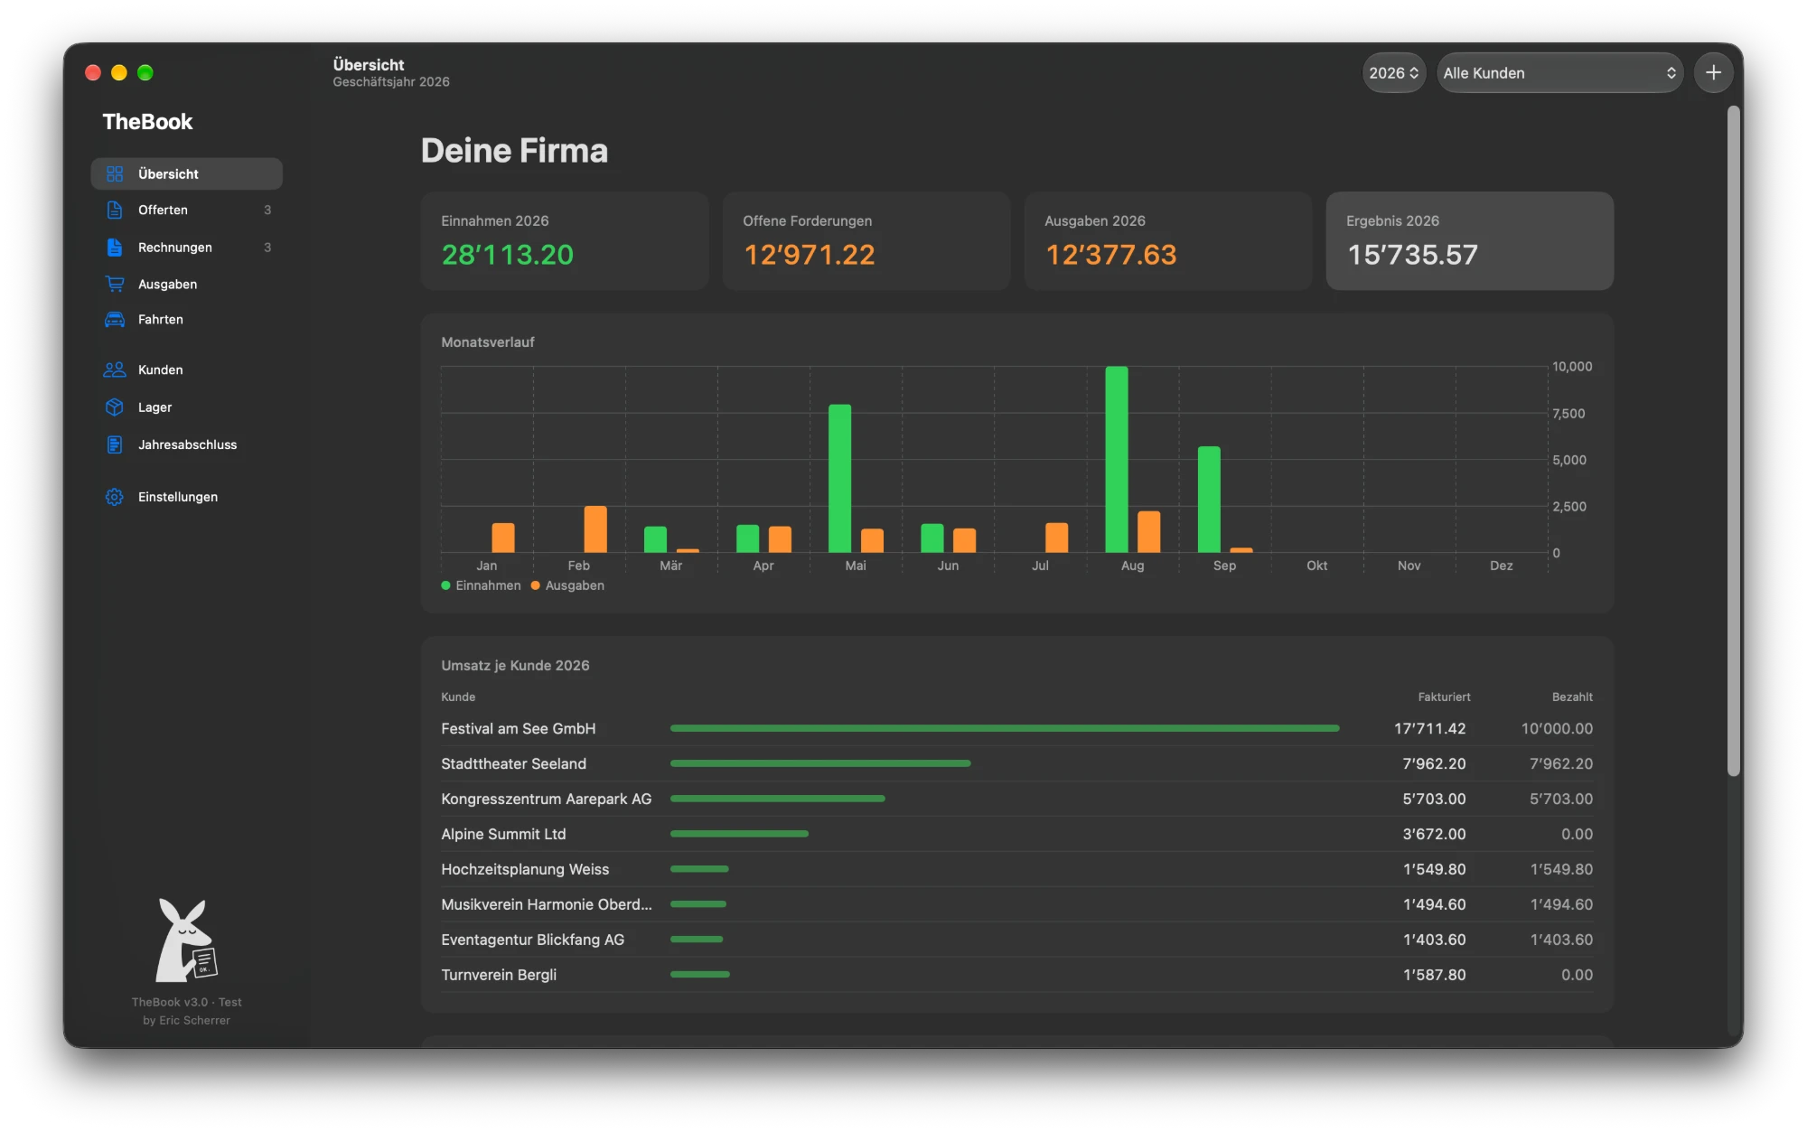The height and width of the screenshot is (1132, 1807).
Task: Click the Bezahlt column header
Action: click(1572, 697)
